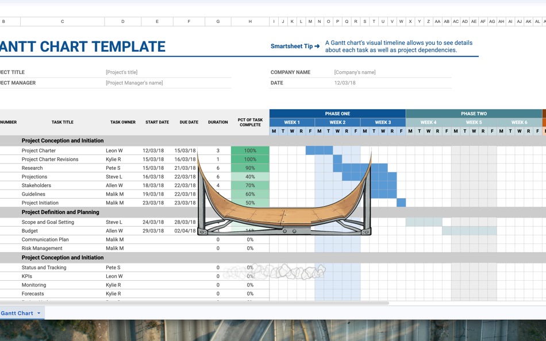Viewport: 546px width, 341px height.
Task: Select start date 16/03/18 in Projections row
Action: click(x=153, y=177)
